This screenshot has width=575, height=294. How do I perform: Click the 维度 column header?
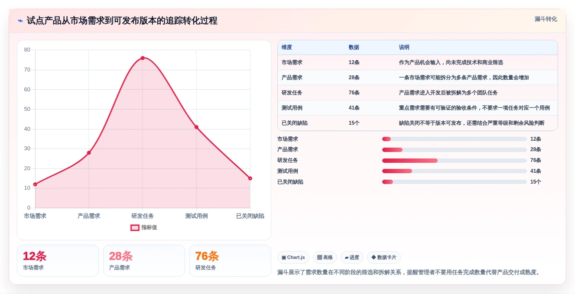pyautogui.click(x=287, y=48)
